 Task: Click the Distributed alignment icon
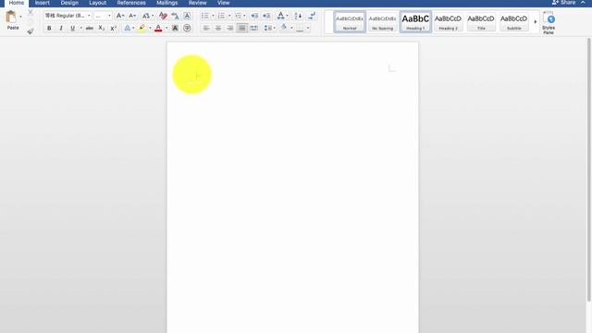click(254, 29)
